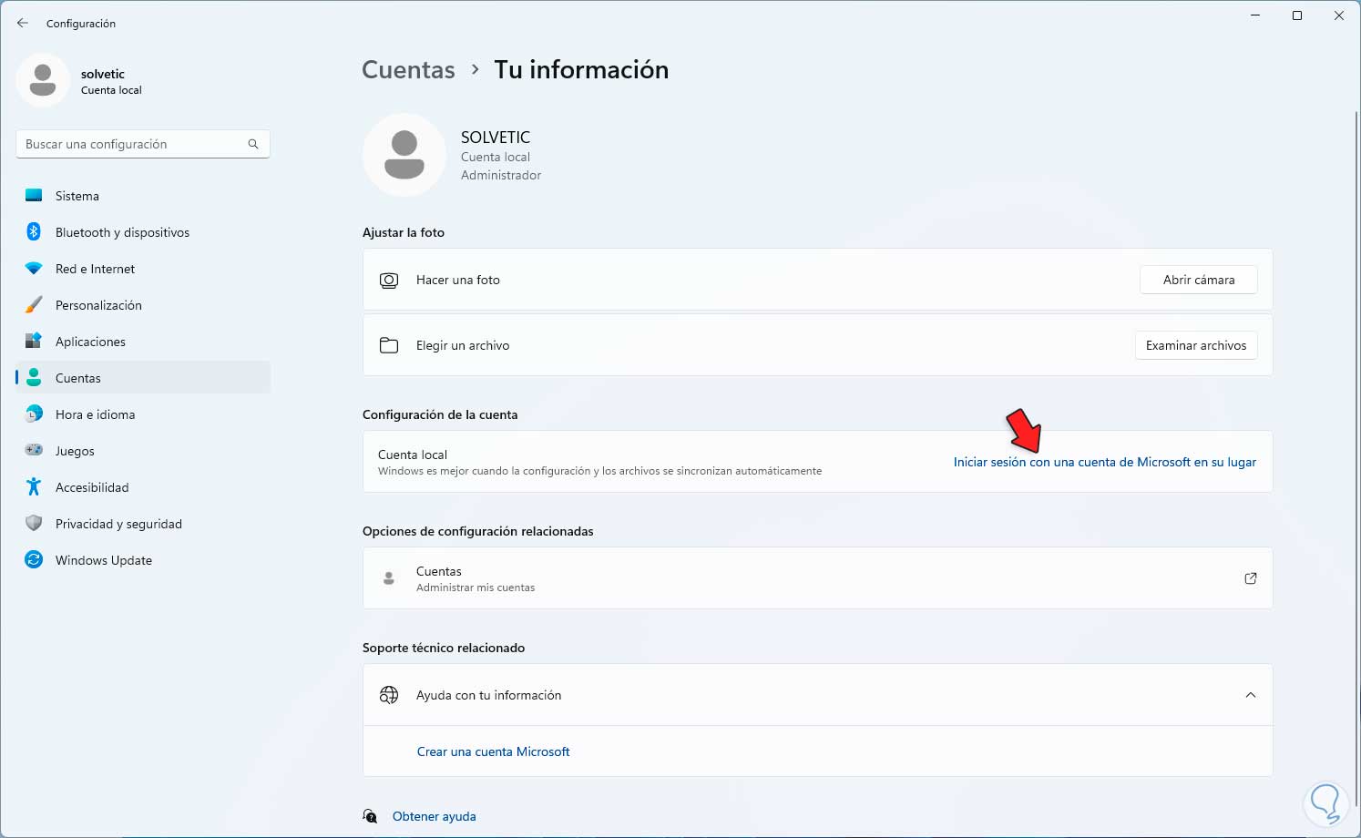This screenshot has height=838, width=1361.
Task: Click the globe icon beside Ayuda con tu información
Action: 389,695
